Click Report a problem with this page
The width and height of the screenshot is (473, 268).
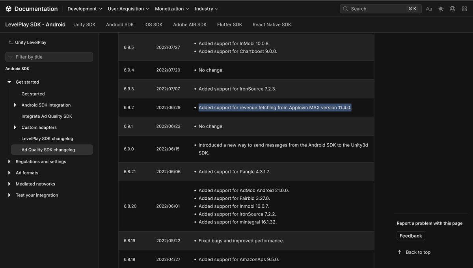(430, 223)
